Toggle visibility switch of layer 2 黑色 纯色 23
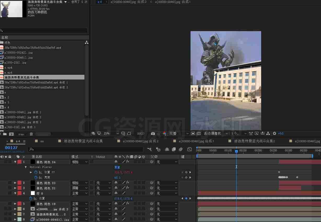Viewport: 321px width, 222px height. [x=2, y=183]
